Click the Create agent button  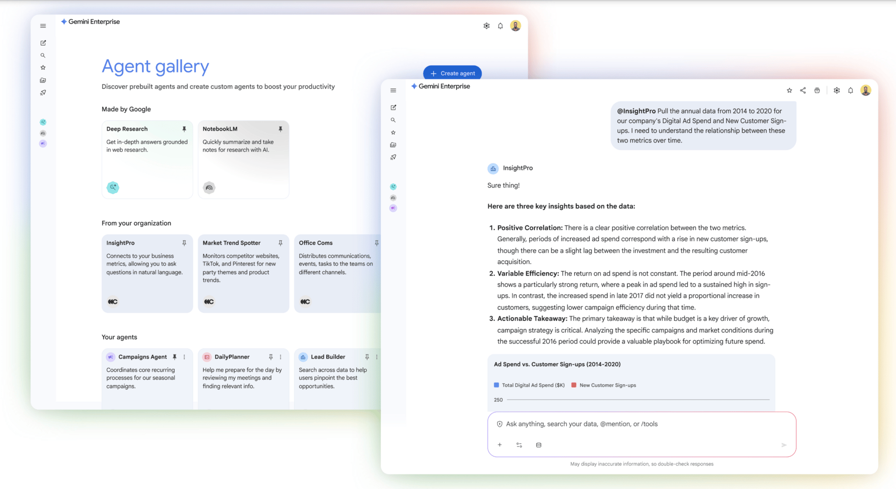click(x=452, y=73)
